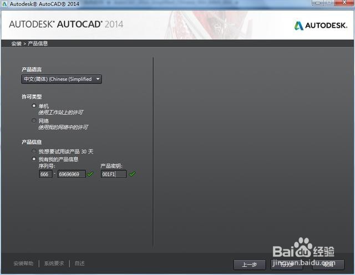Click the 使用我的网络中的许可 description text
This screenshot has height=275, width=355.
pos(63,127)
